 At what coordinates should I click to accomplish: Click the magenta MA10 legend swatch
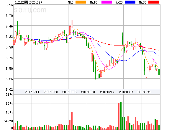[106, 2]
